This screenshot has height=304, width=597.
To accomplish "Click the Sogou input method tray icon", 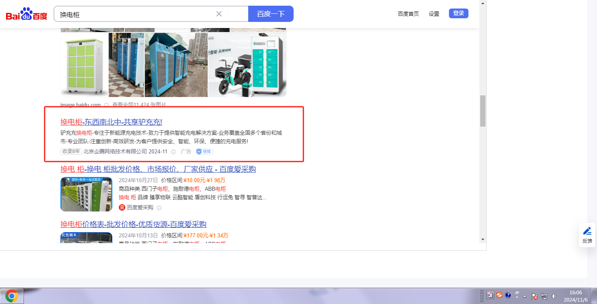I will click(x=499, y=295).
